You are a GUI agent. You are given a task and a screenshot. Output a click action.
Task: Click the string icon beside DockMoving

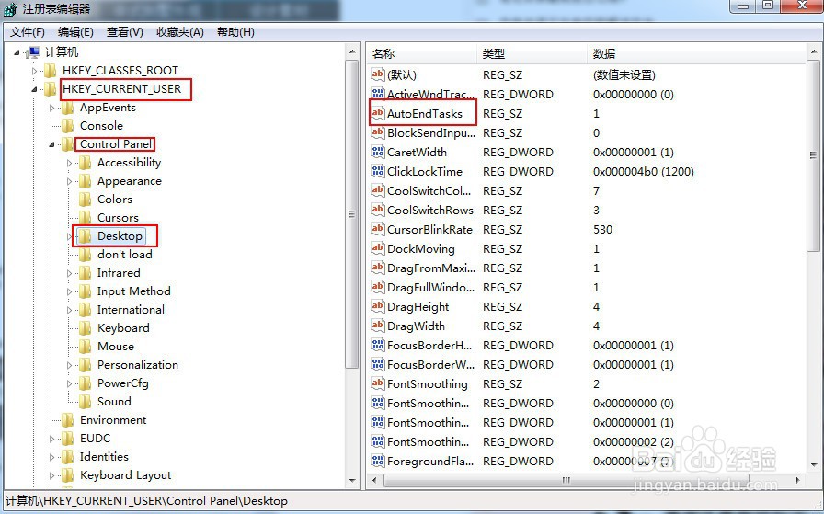click(x=378, y=248)
